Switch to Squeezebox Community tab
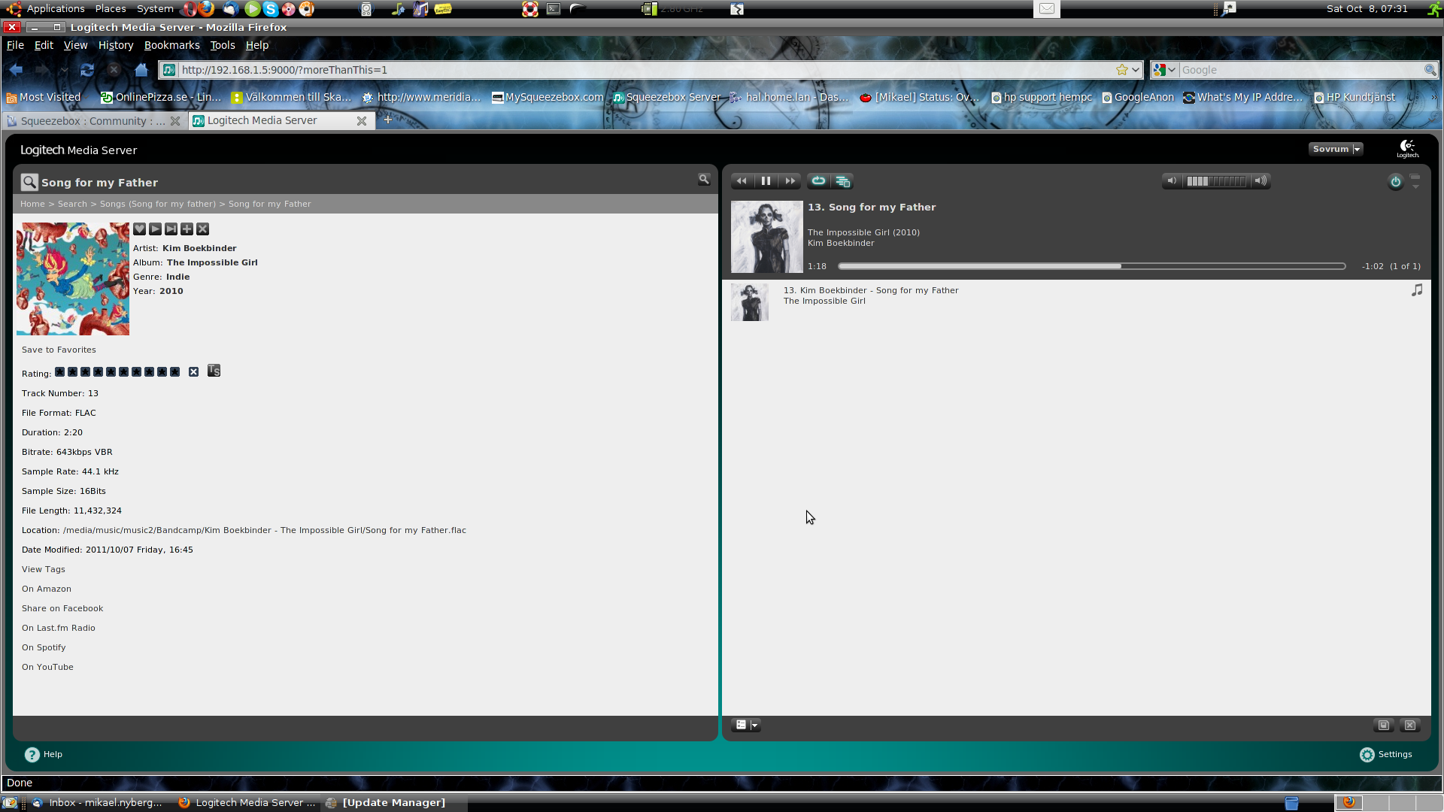 [90, 121]
